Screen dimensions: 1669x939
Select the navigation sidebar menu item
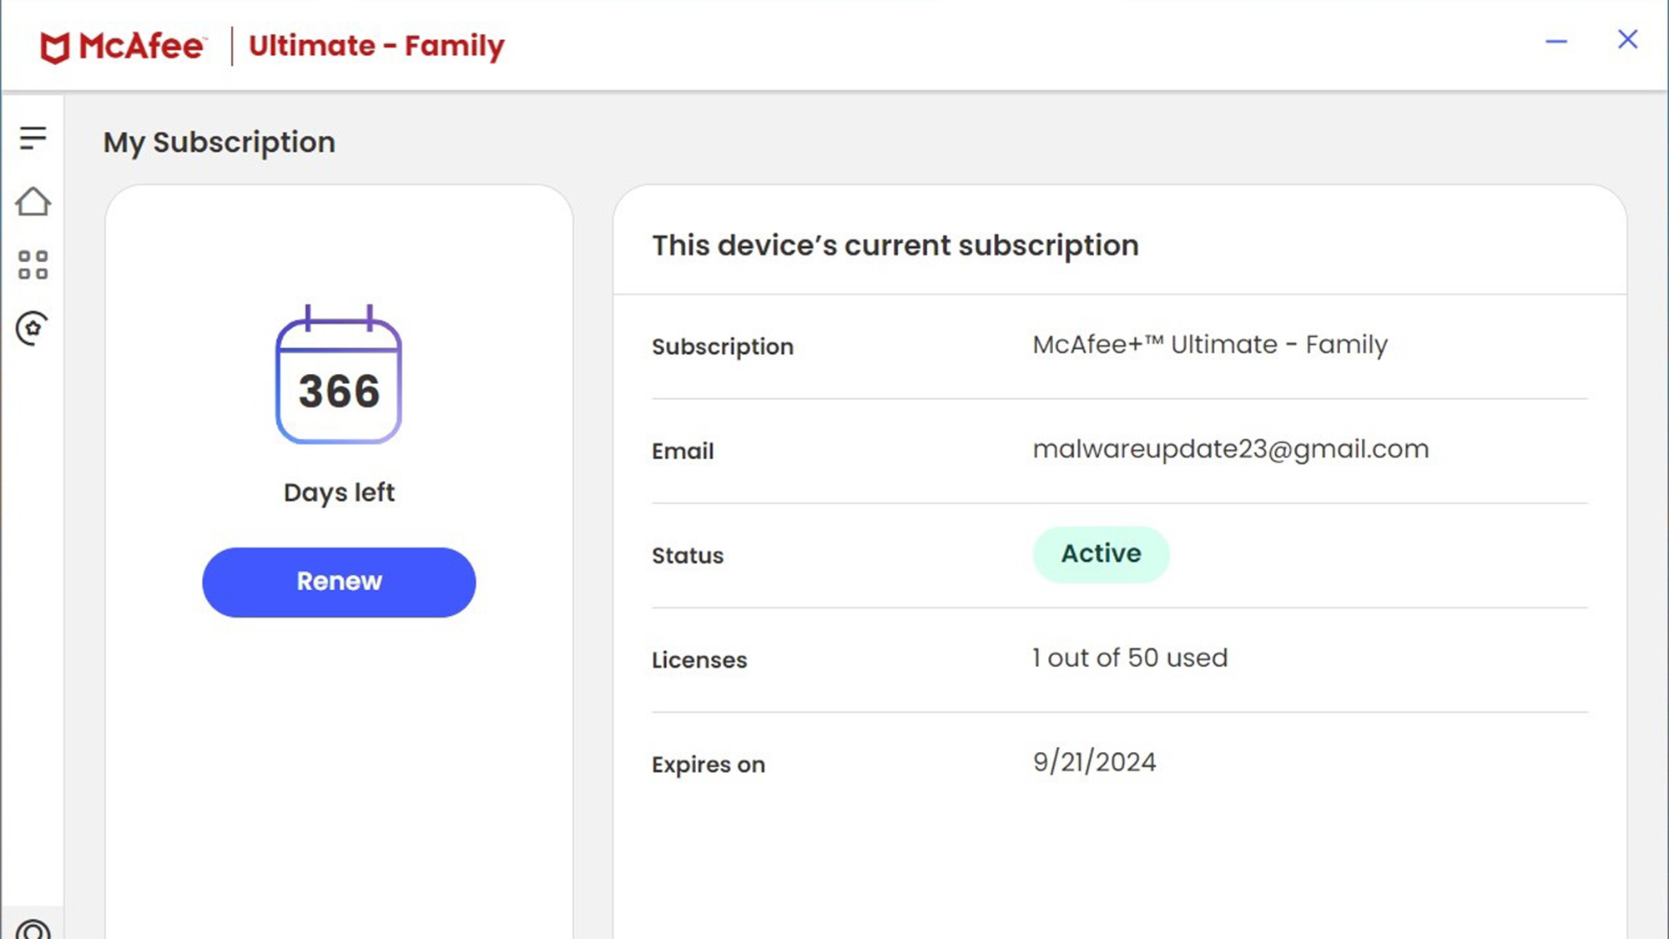pyautogui.click(x=32, y=135)
